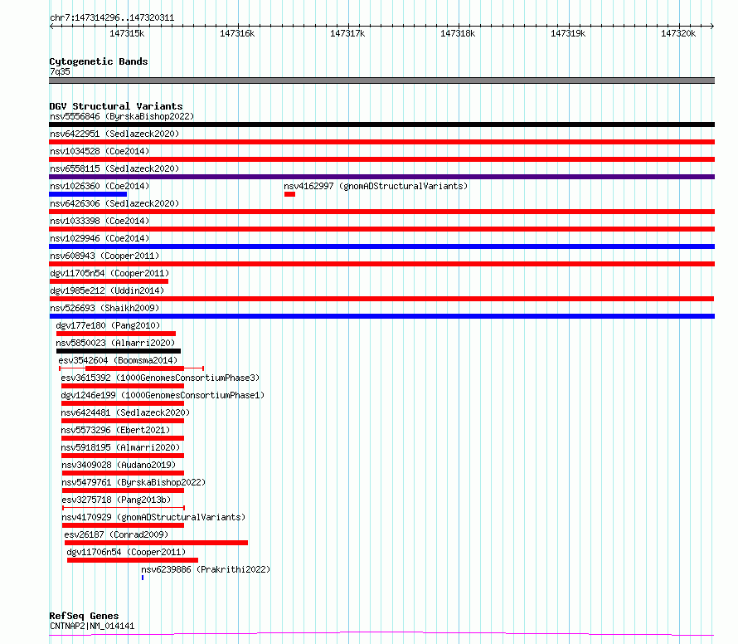Click the 147318k ruler tick label
738x644 pixels.
click(x=458, y=34)
